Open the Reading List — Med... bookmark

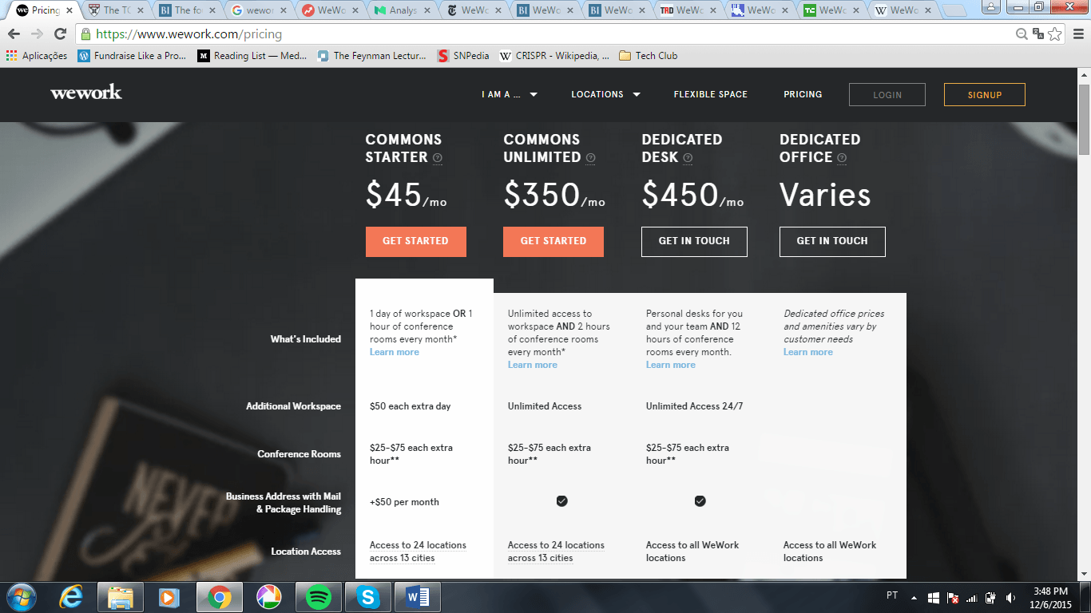pos(253,56)
